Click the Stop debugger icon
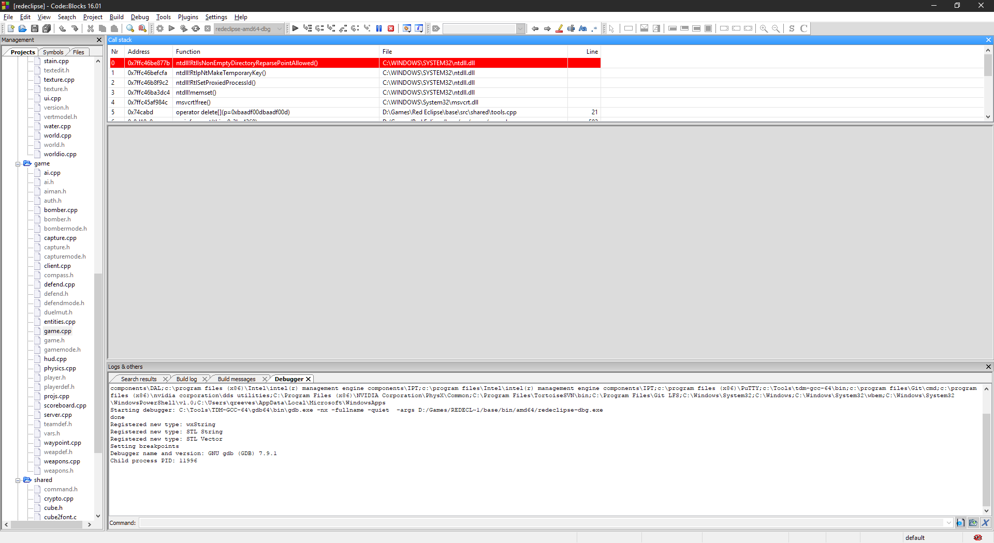 pyautogui.click(x=391, y=28)
